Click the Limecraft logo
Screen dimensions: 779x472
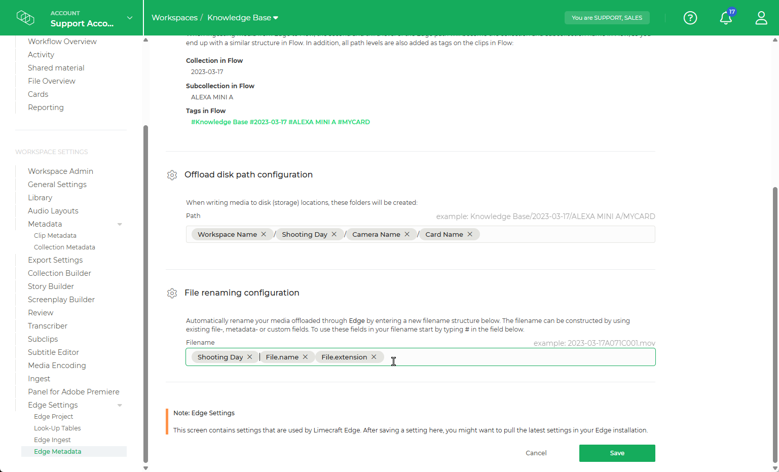pyautogui.click(x=25, y=17)
